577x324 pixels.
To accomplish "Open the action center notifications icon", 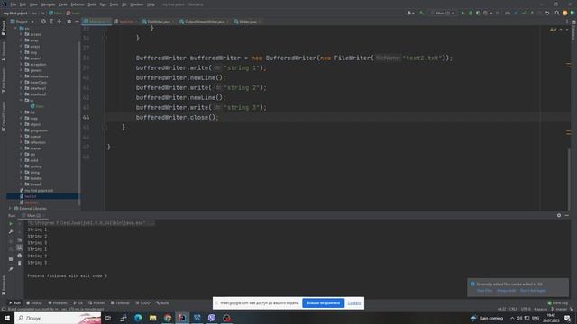I will pos(567,318).
